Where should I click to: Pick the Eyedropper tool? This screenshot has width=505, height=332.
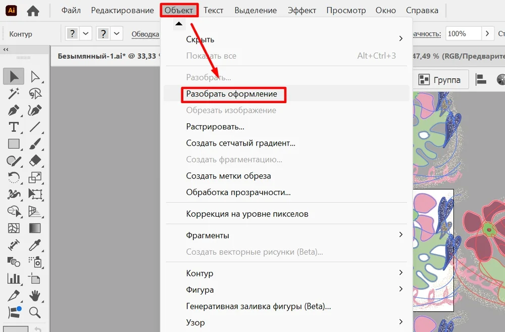coord(34,245)
